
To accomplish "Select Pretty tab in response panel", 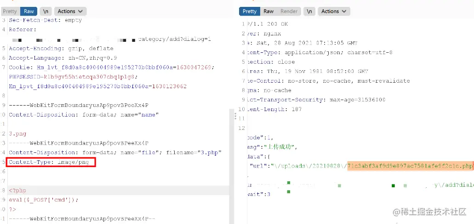I will (x=250, y=11).
